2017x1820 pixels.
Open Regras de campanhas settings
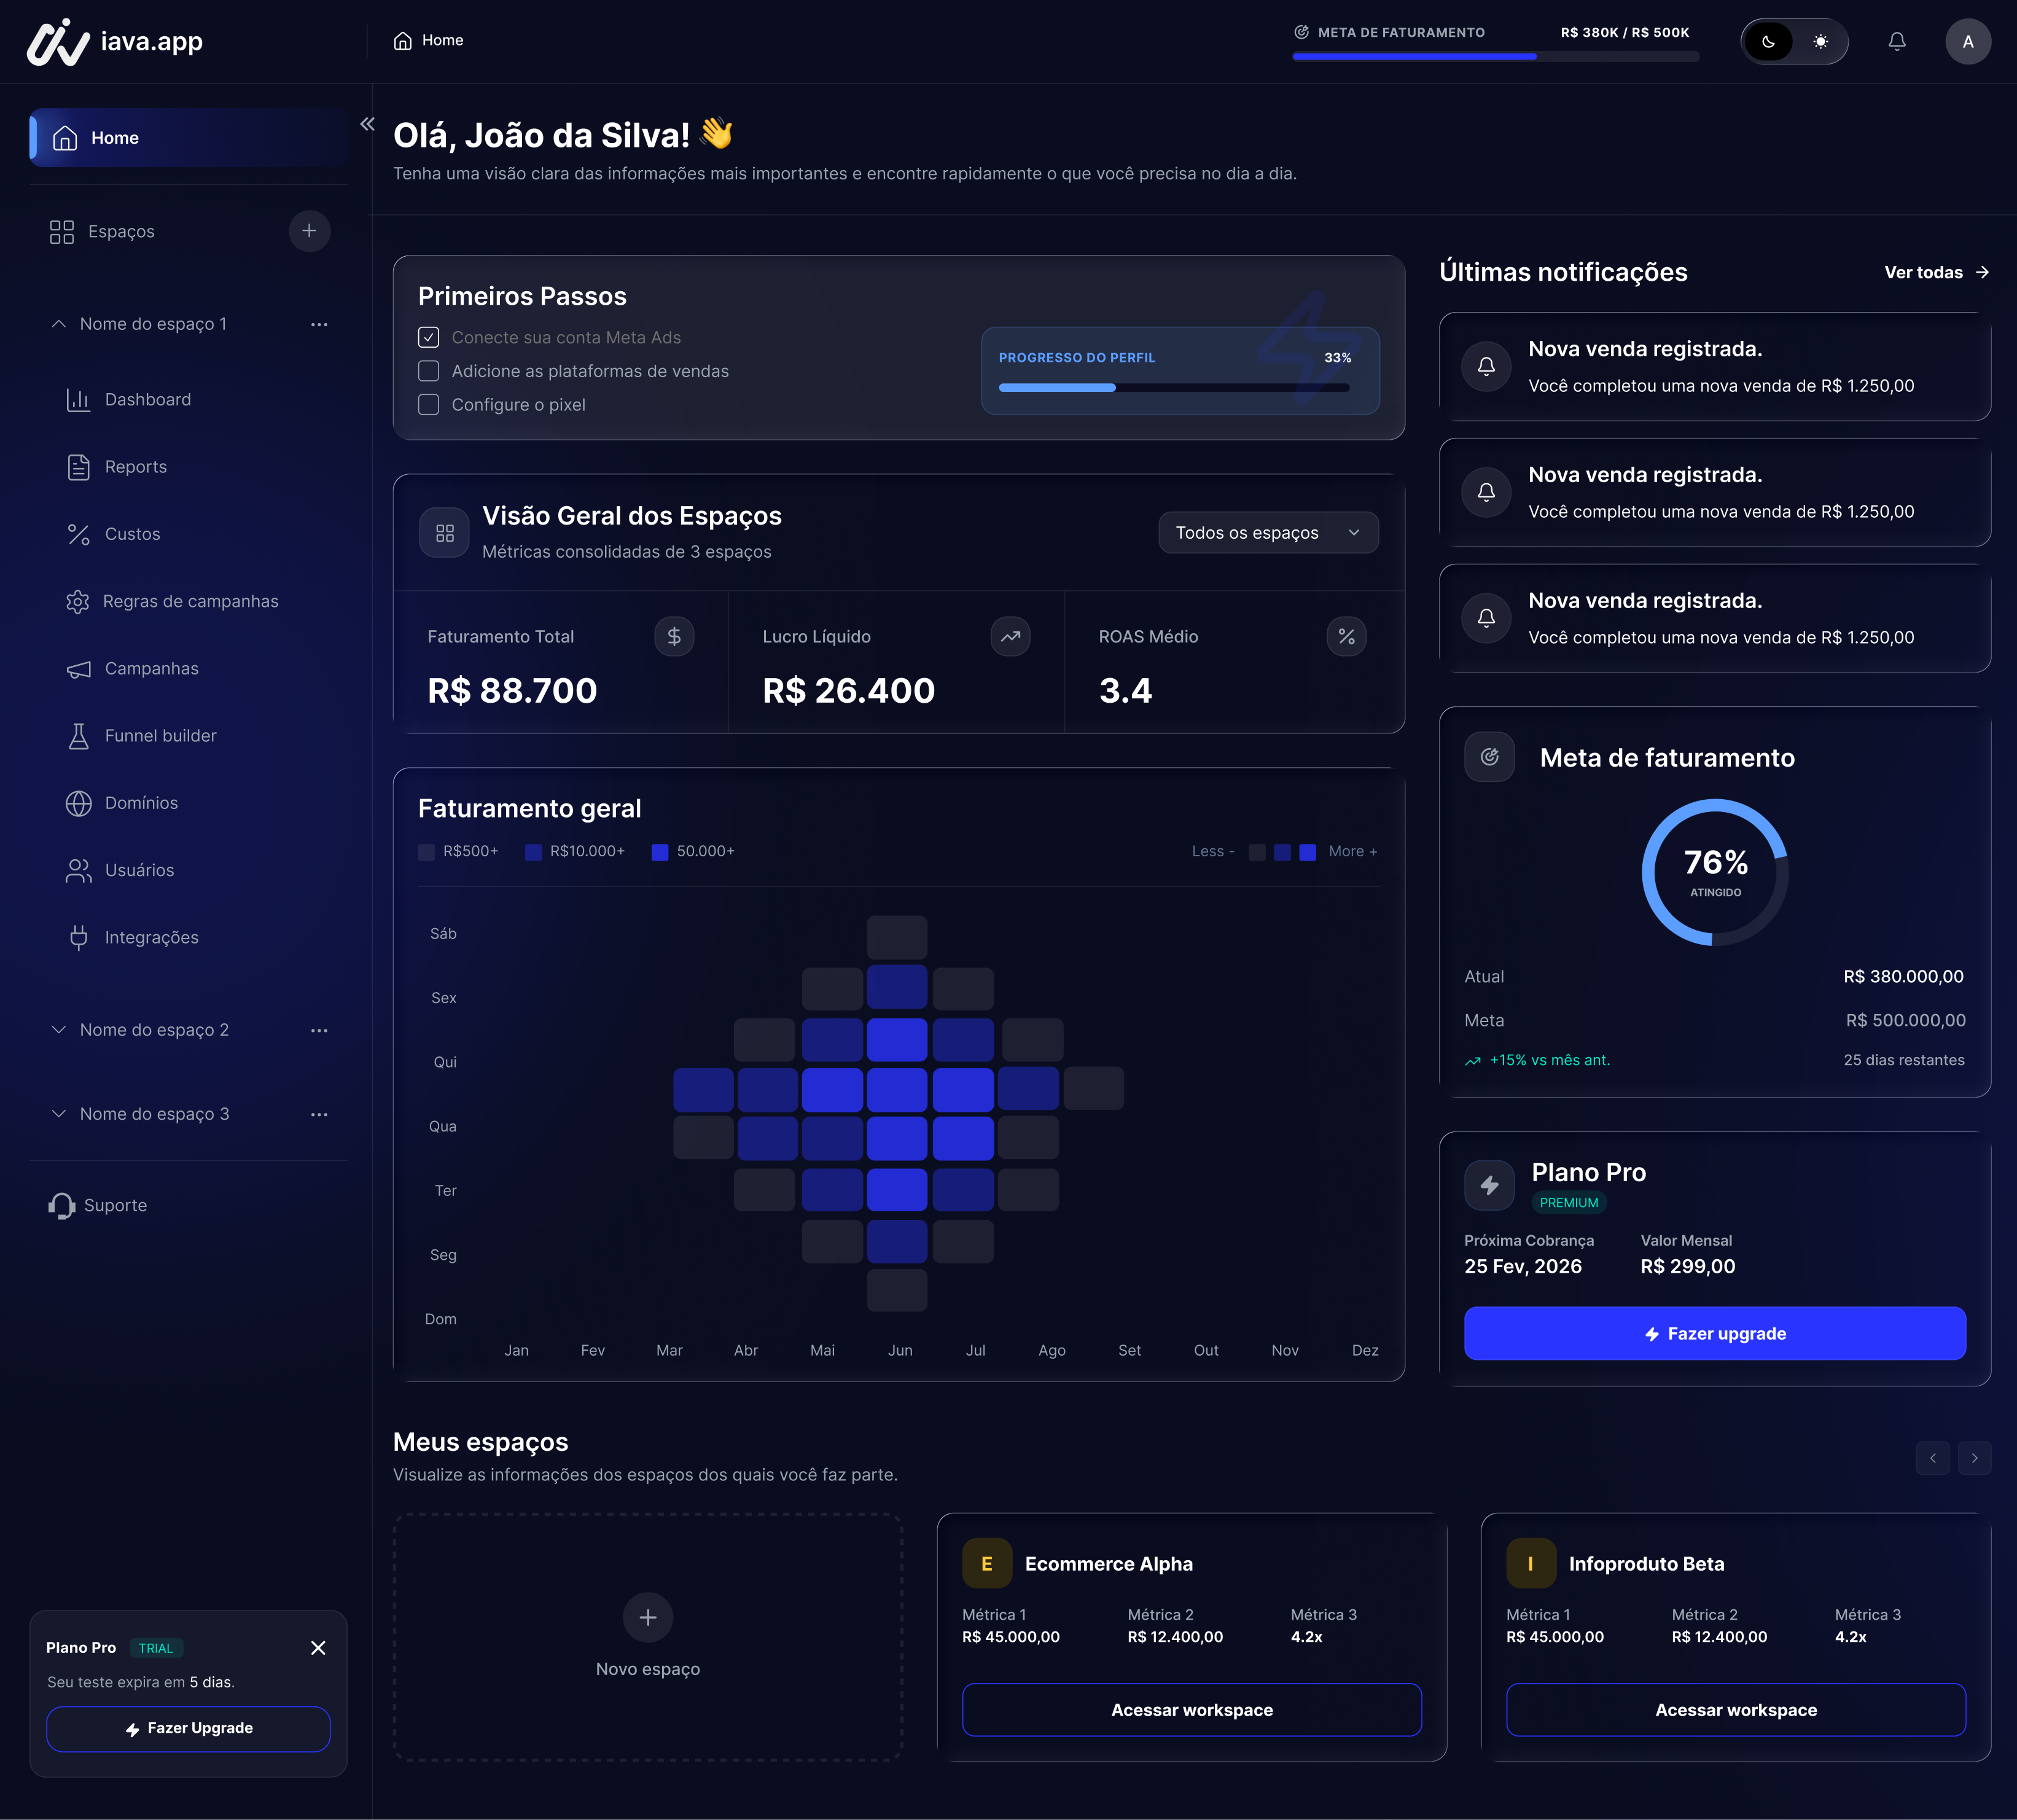[x=190, y=601]
